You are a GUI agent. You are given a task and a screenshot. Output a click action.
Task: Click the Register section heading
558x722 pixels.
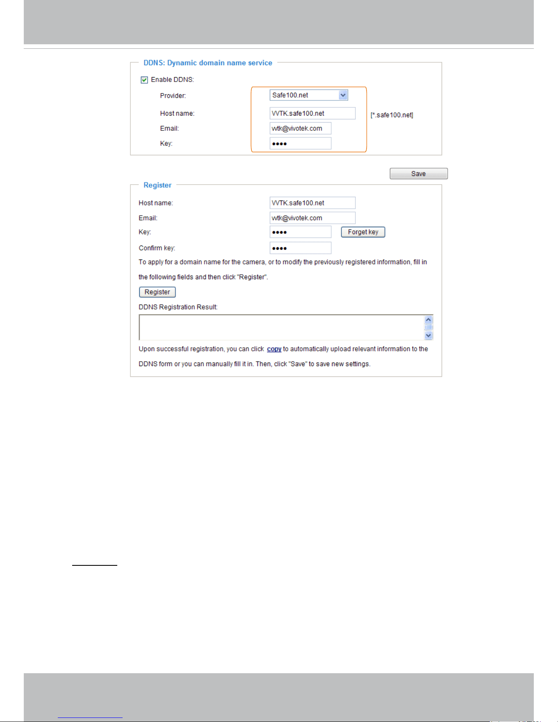point(157,185)
